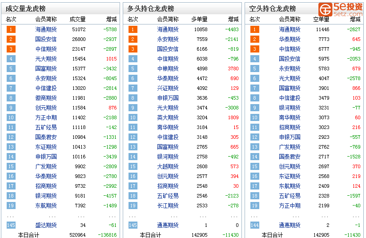Open 东航期货 in the 空头持仓龙虎榜 table

point(290,186)
